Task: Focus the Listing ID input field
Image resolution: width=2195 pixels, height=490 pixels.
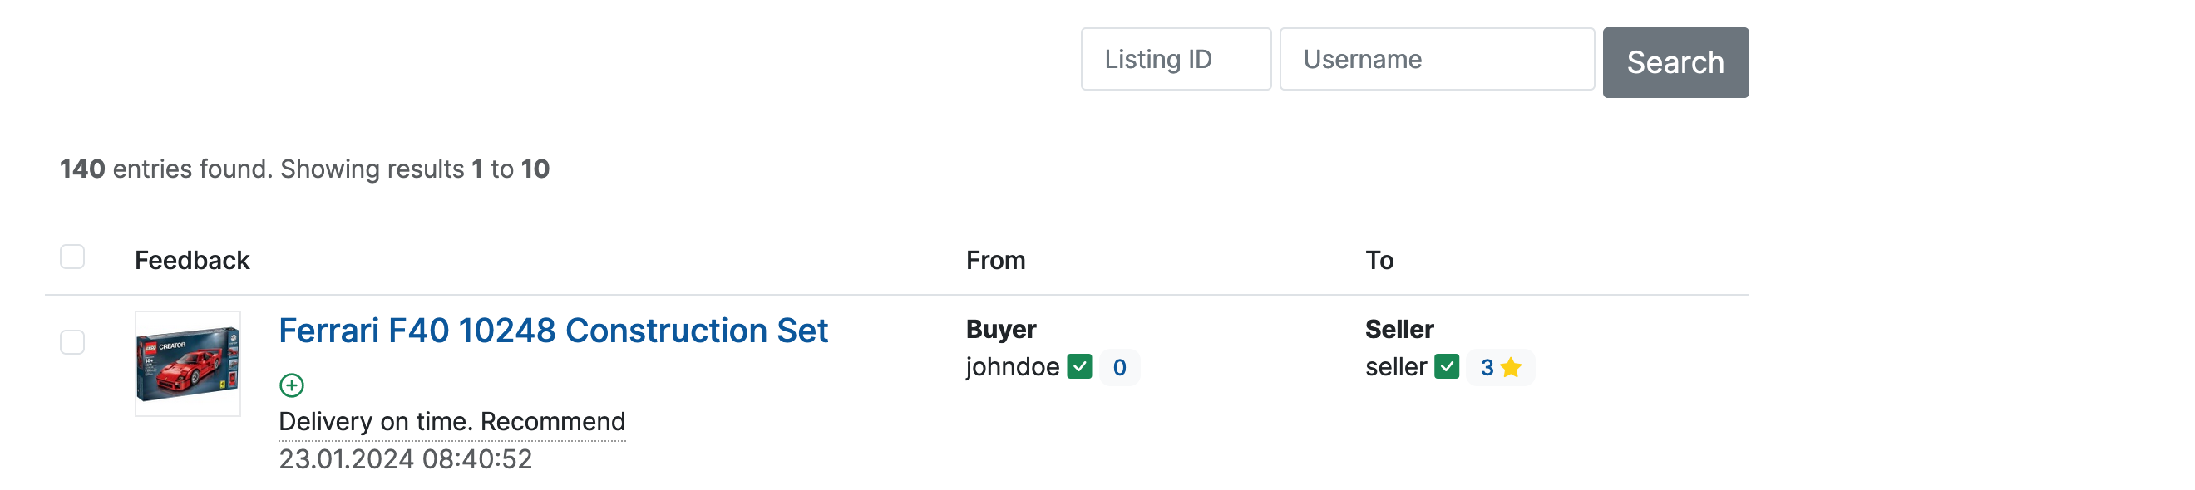Action: pyautogui.click(x=1175, y=60)
